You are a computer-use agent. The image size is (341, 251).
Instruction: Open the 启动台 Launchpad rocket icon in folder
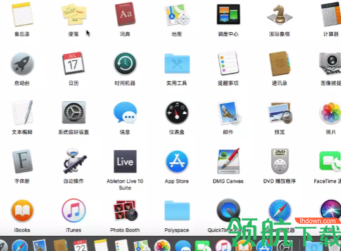pyautogui.click(x=22, y=64)
